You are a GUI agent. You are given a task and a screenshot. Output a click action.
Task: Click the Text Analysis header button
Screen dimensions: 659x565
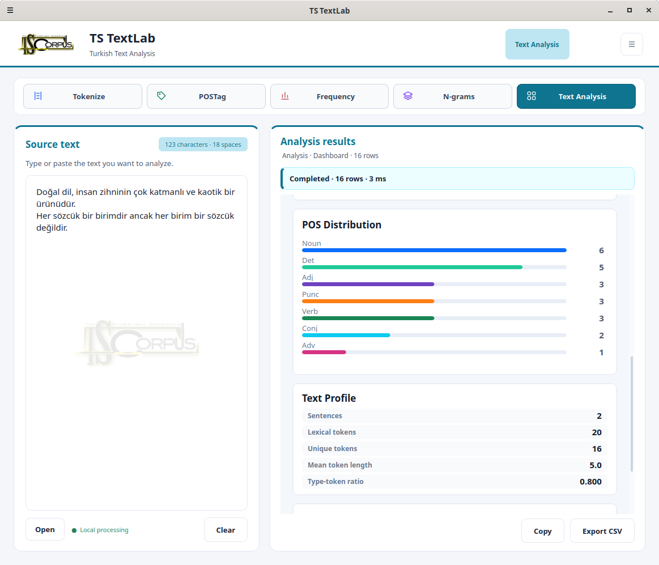point(537,44)
